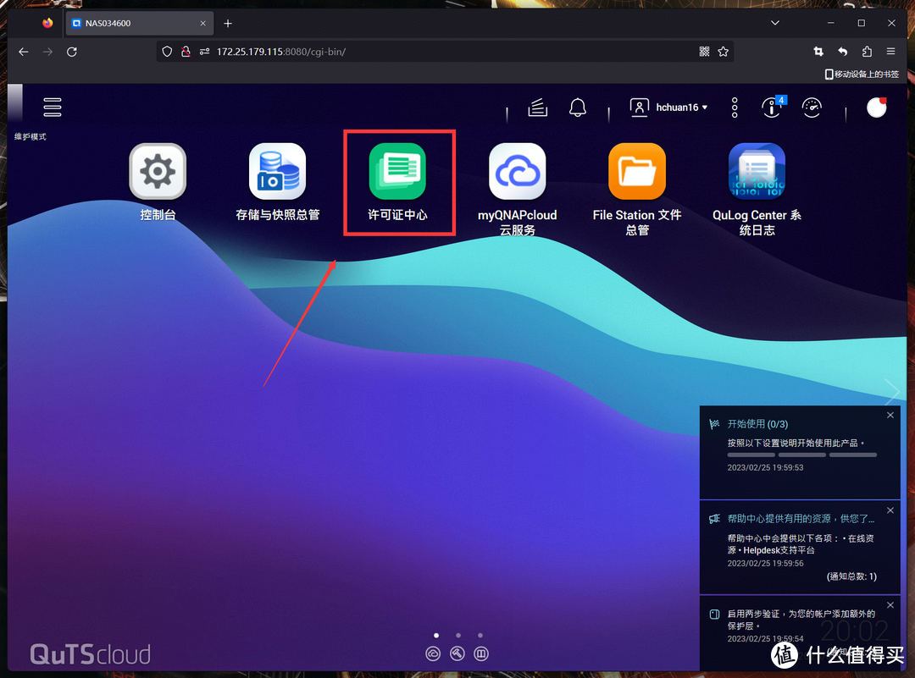Screen dimensions: 915x678
Task: Select the third desktop page dot
Action: pos(480,636)
